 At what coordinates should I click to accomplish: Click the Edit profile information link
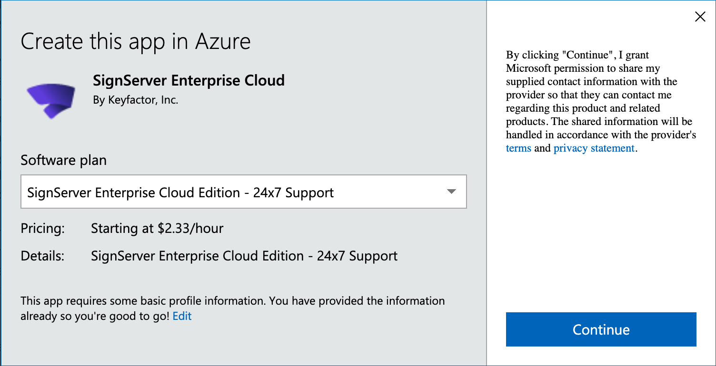(x=182, y=316)
